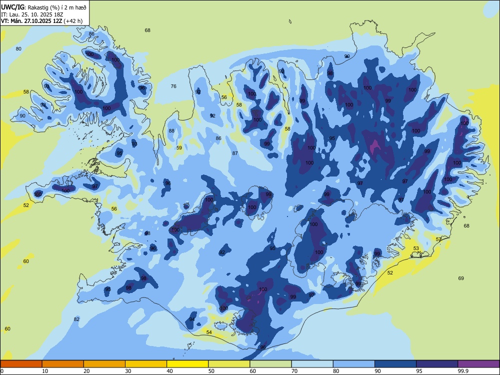This screenshot has height=375, width=500.
Task: Click the legend tick label '70'
Action: 294,371
